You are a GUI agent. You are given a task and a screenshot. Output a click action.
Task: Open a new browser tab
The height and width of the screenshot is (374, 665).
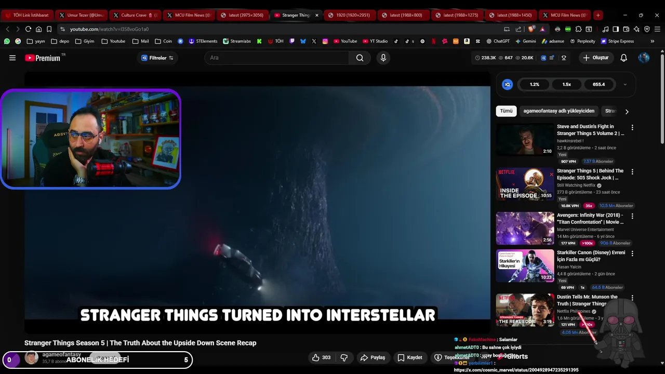click(598, 15)
